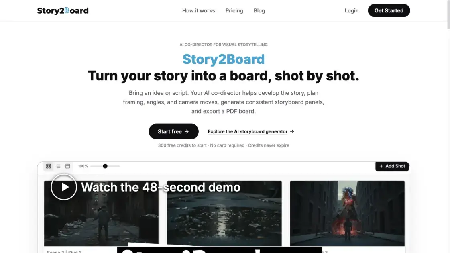This screenshot has width=450, height=253.
Task: Click the Watch the 48-second demo text
Action: (161, 187)
